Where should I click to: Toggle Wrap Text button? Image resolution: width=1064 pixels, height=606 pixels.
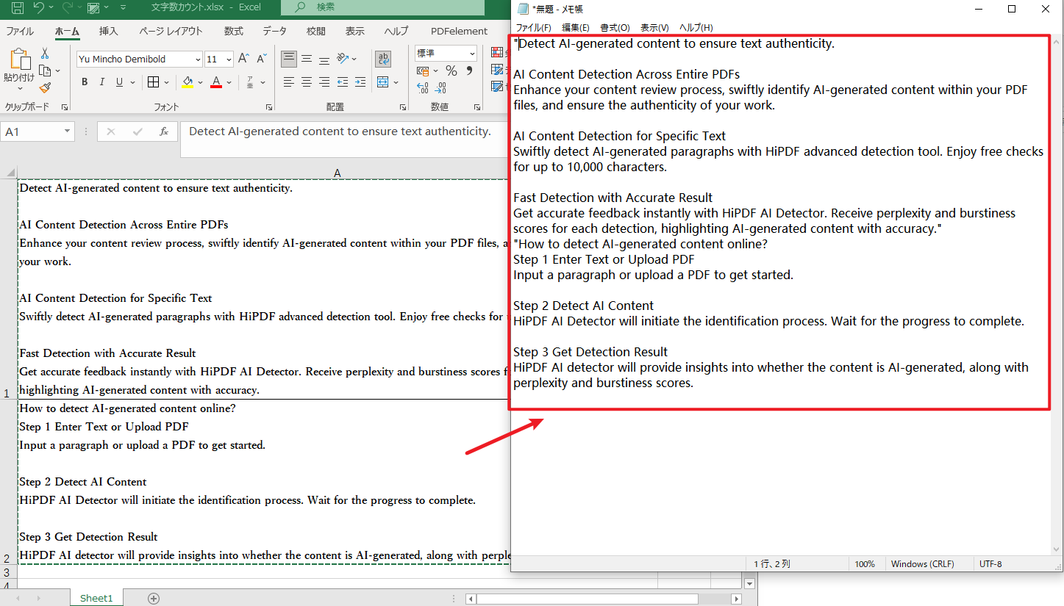coord(382,59)
